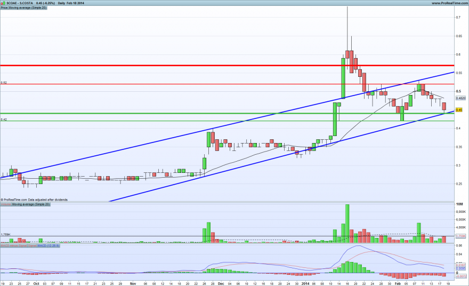Image resolution: width=469 pixels, height=286 pixels.
Task: Select the 'SCOAE - S.COSTA' instrument title
Action: coord(20,3)
